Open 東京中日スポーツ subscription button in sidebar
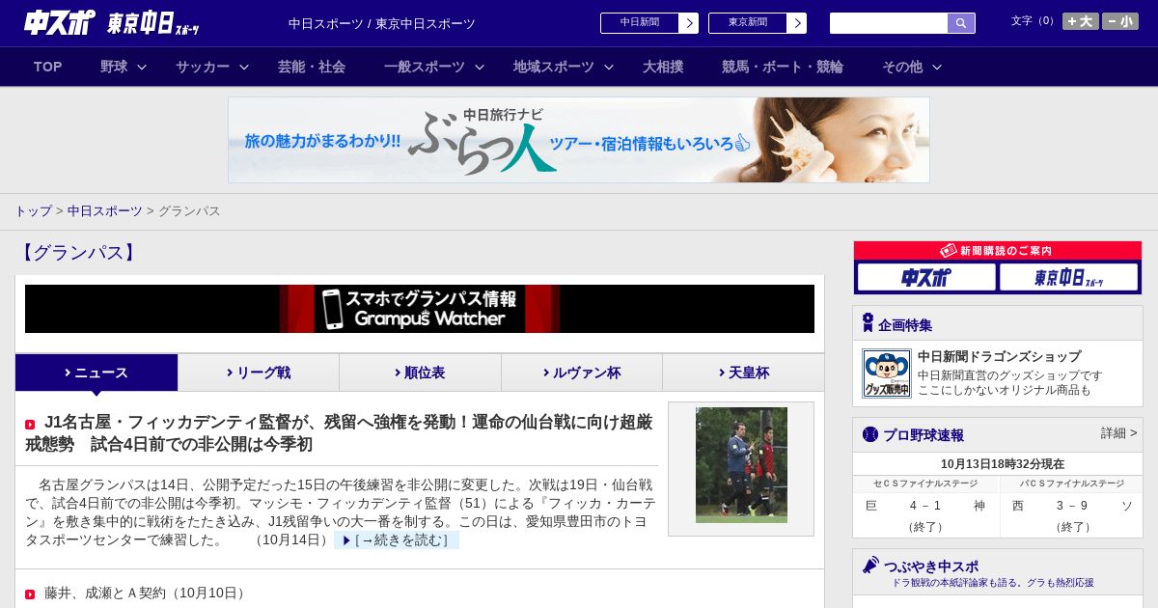Screen dimensions: 1158x608 pos(1068,278)
